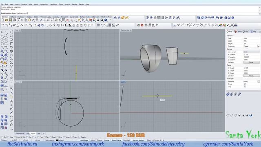Click the color wheel object properties icon

94,20
